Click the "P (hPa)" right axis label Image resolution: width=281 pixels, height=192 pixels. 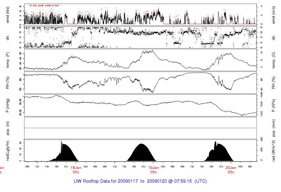click(274, 105)
